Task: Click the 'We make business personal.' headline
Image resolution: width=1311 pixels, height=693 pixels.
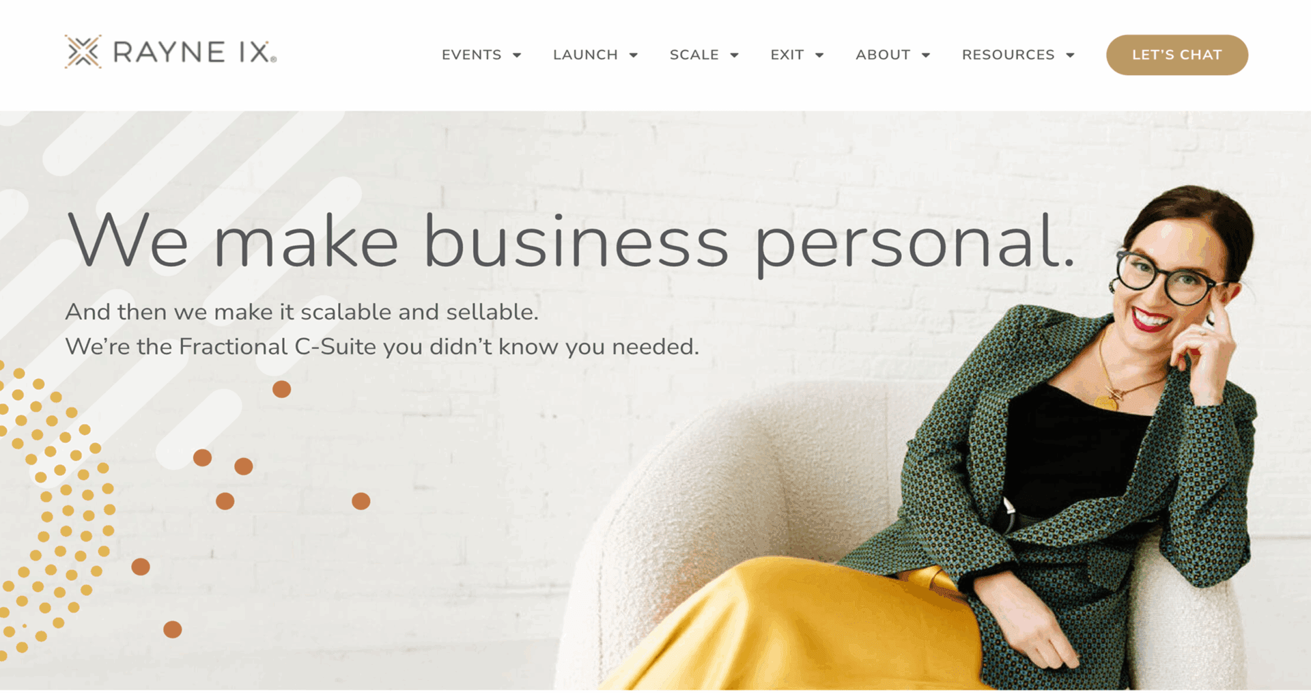Action: tap(571, 241)
